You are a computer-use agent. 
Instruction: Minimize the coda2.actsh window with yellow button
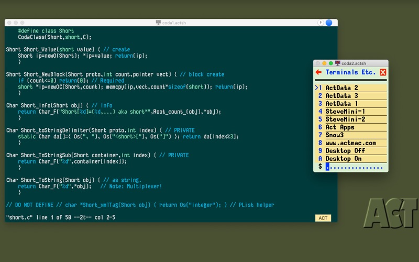tap(324, 63)
